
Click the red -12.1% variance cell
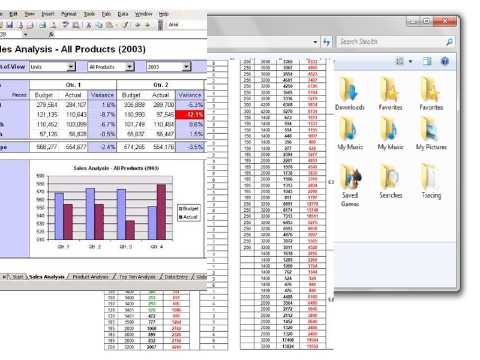click(190, 114)
